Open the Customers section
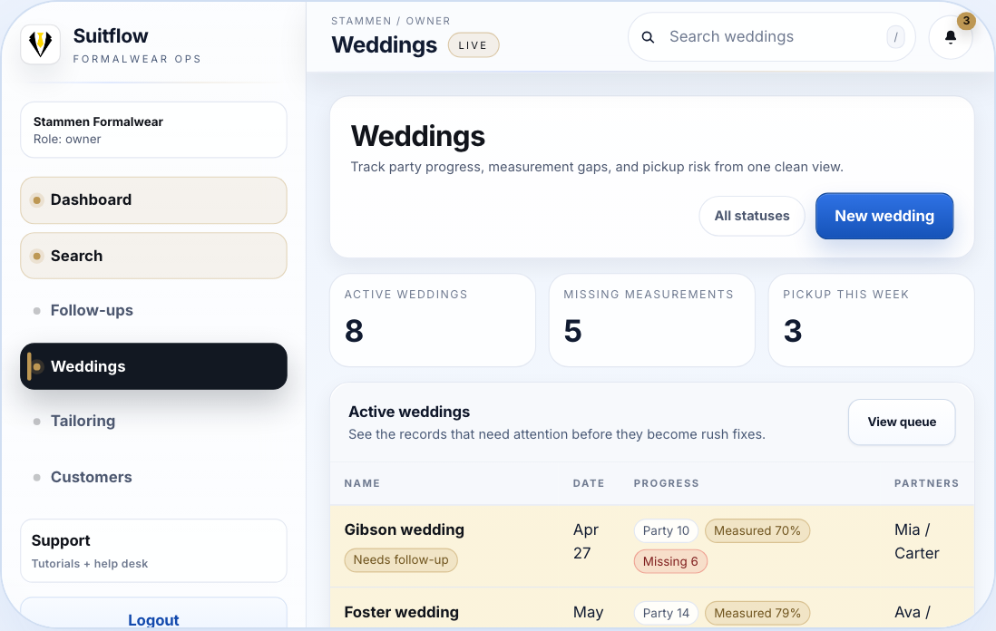This screenshot has width=996, height=631. tap(153, 477)
